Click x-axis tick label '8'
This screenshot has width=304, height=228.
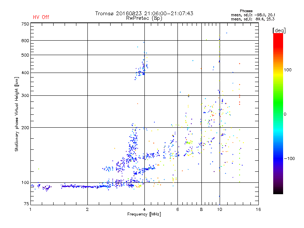point(201,209)
